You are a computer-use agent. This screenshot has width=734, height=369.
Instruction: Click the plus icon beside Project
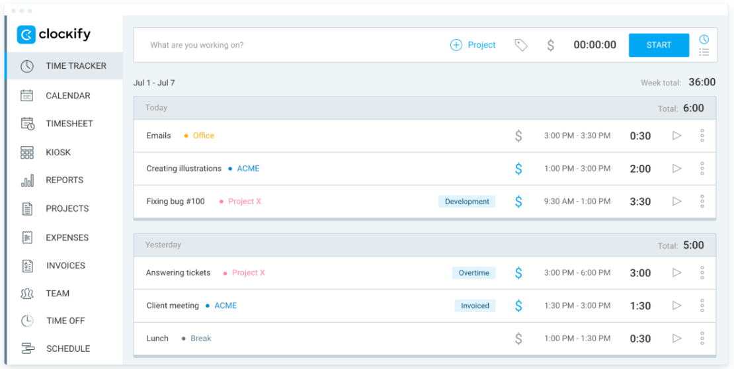point(456,45)
